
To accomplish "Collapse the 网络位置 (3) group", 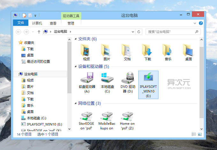I will (76, 103).
